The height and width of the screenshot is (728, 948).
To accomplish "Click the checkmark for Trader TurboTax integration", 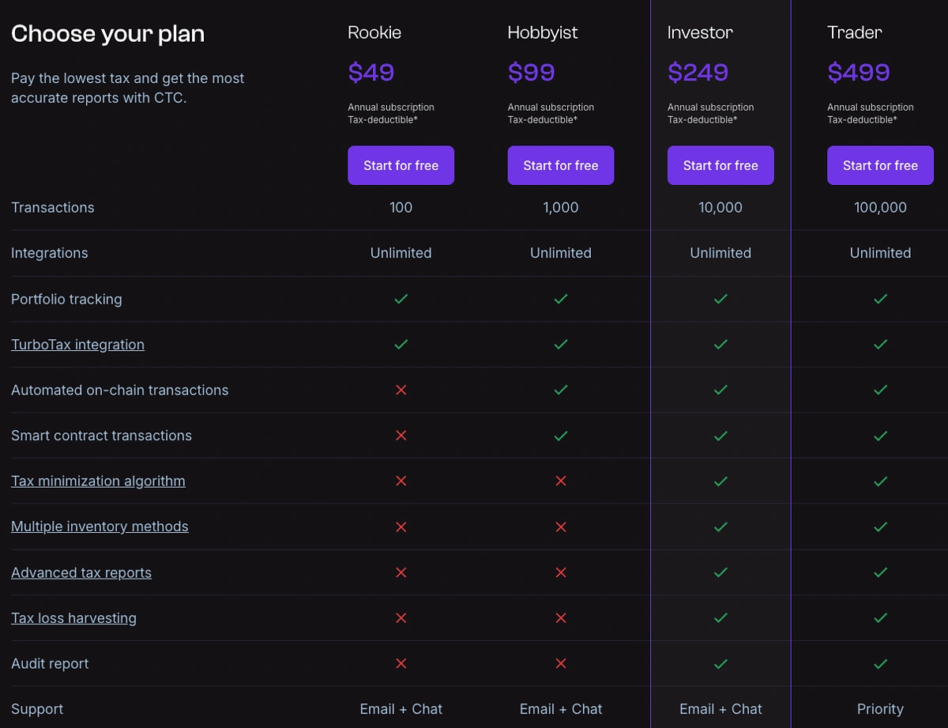I will (880, 345).
